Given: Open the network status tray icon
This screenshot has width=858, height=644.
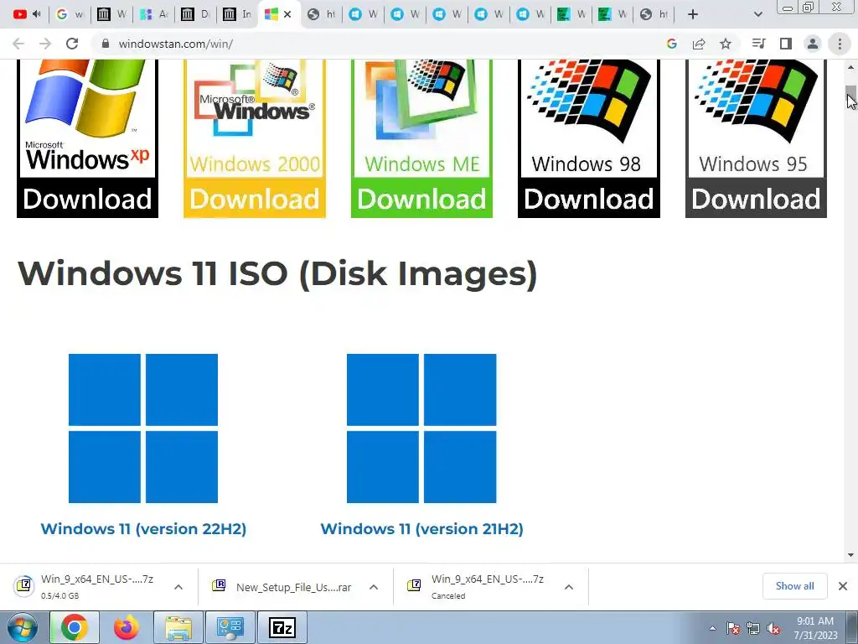Looking at the screenshot, I should point(753,628).
